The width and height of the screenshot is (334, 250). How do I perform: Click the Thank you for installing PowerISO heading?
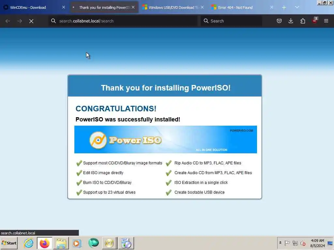pyautogui.click(x=166, y=88)
